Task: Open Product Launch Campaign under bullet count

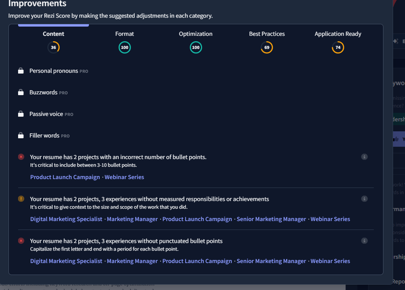Action: (x=65, y=177)
